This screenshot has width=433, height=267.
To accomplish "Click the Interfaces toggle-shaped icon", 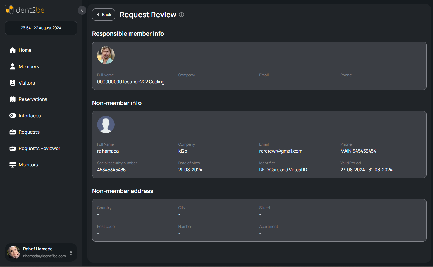I will tap(13, 116).
